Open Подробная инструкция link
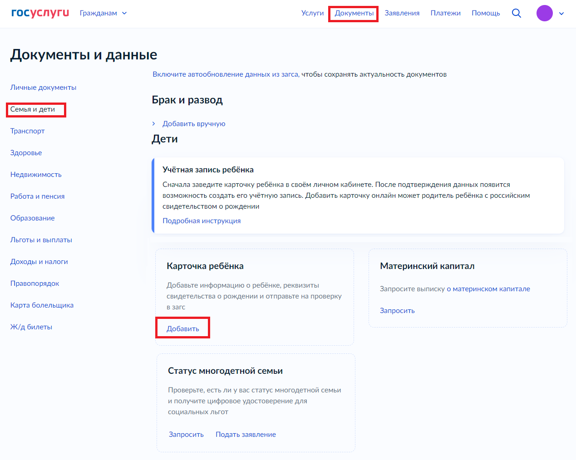This screenshot has width=576, height=460. click(x=202, y=221)
